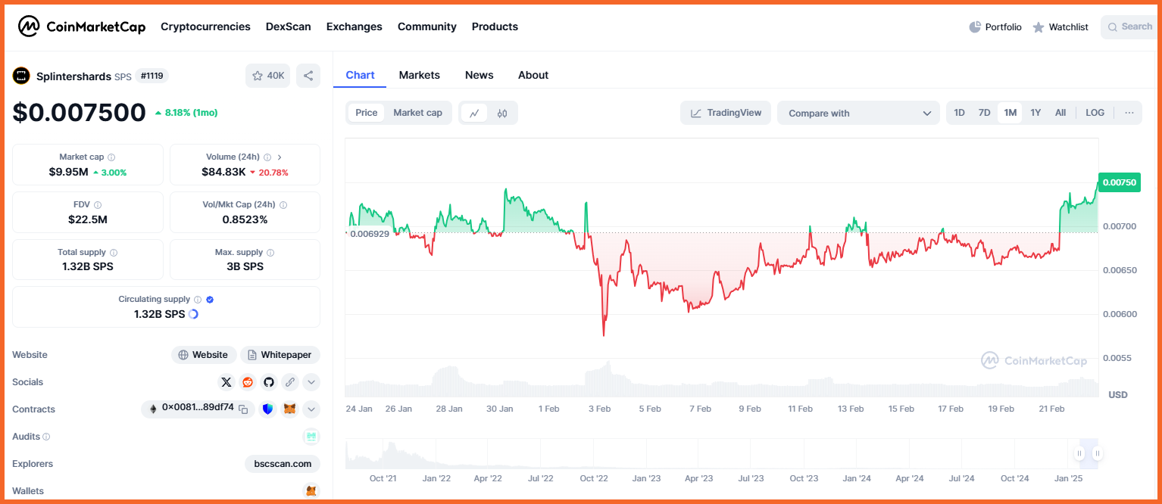
Task: Click the left handle of the timeline range slider
Action: (1079, 454)
